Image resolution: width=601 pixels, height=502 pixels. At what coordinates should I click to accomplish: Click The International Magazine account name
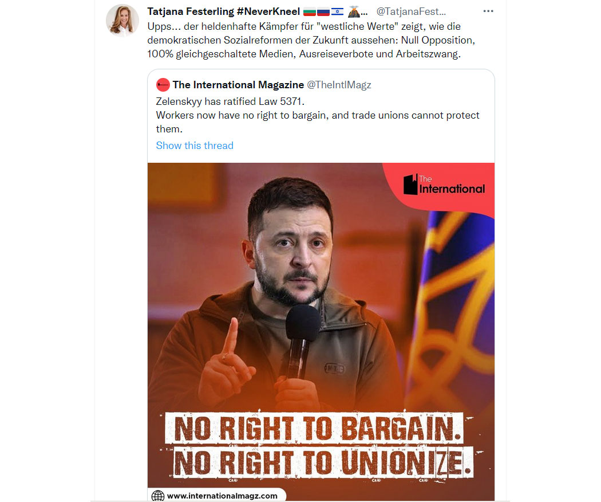pyautogui.click(x=238, y=85)
